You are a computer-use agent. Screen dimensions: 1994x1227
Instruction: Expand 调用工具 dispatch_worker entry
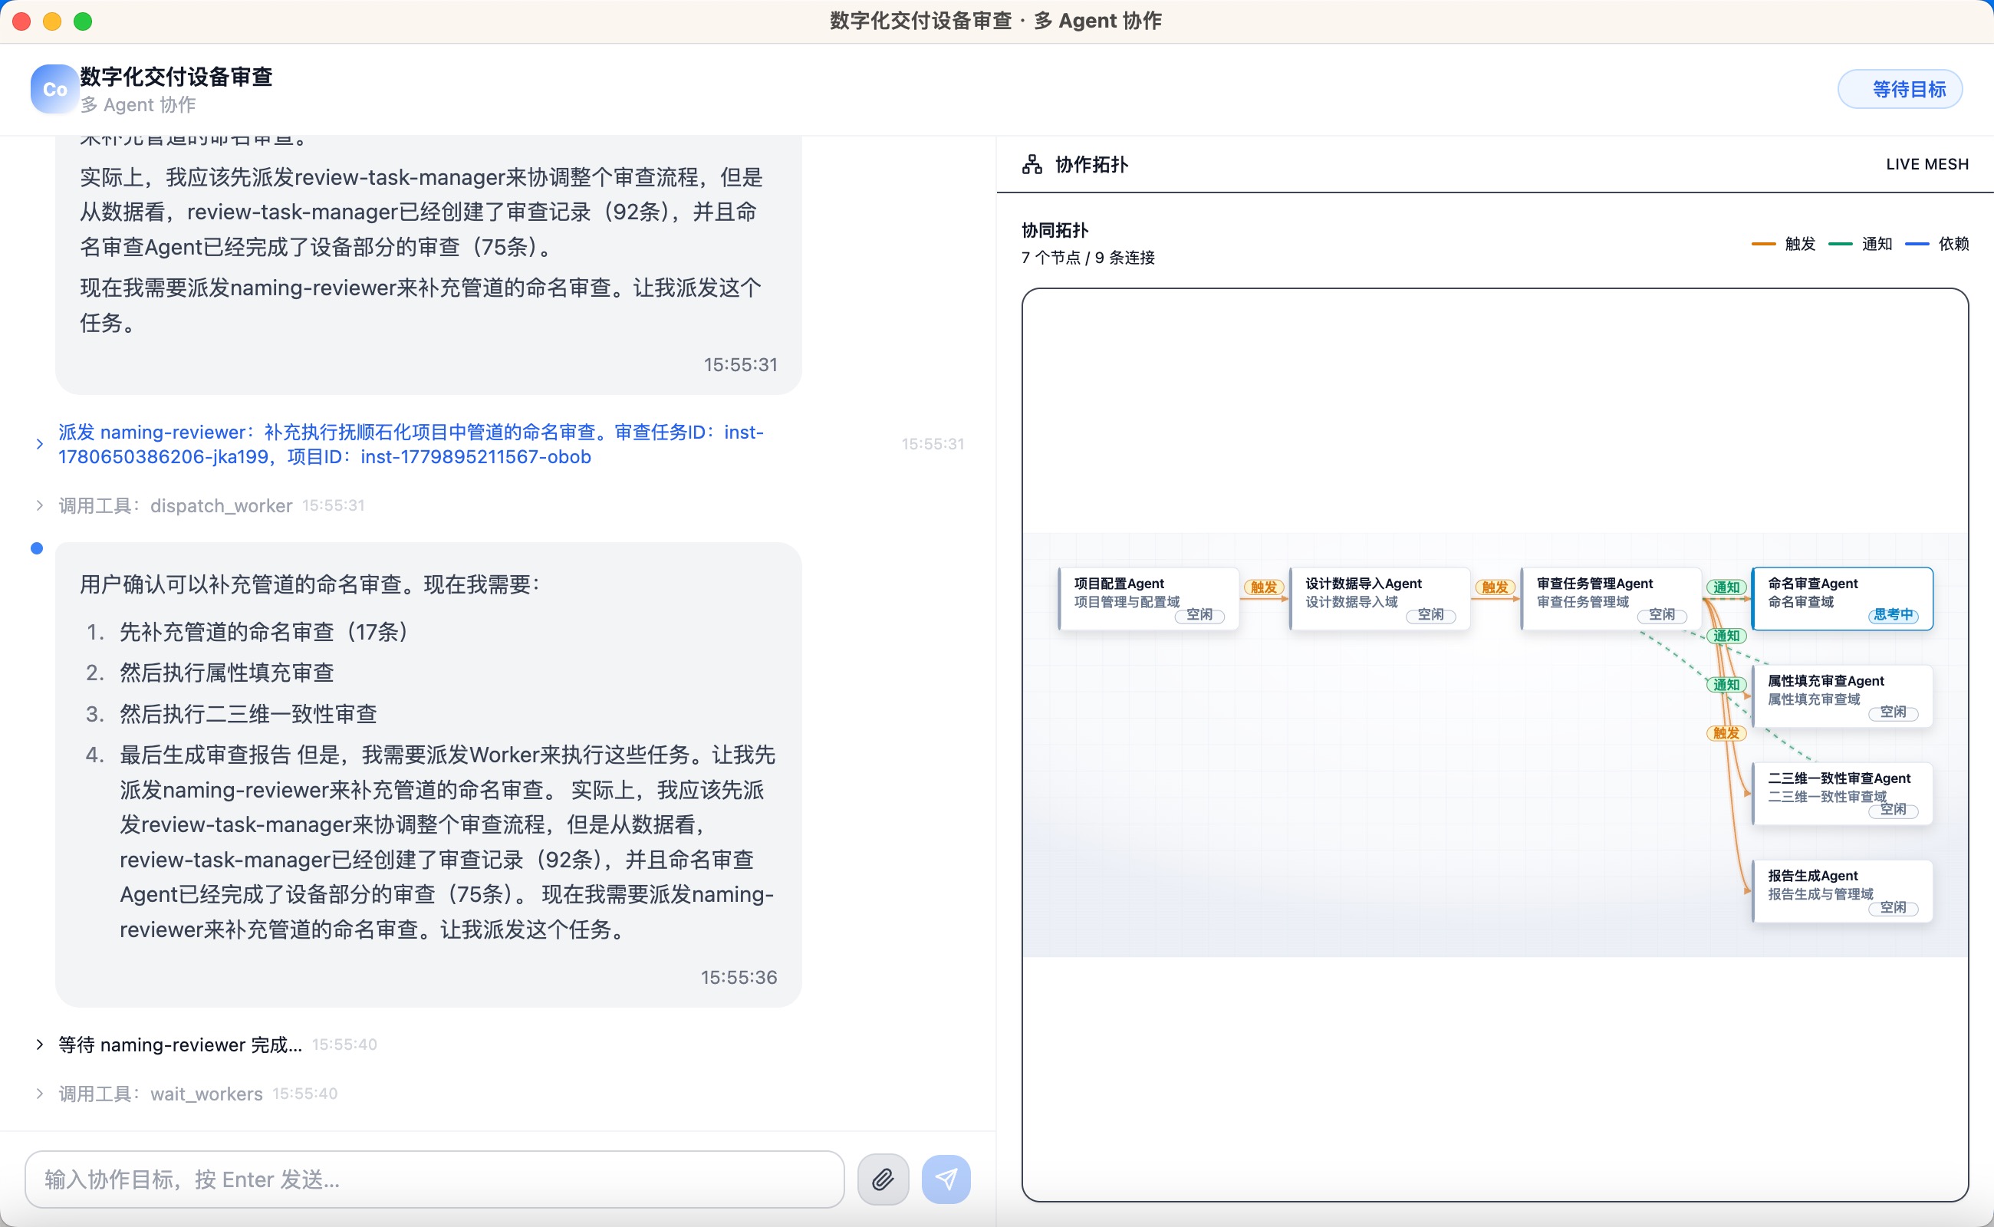pyautogui.click(x=39, y=505)
